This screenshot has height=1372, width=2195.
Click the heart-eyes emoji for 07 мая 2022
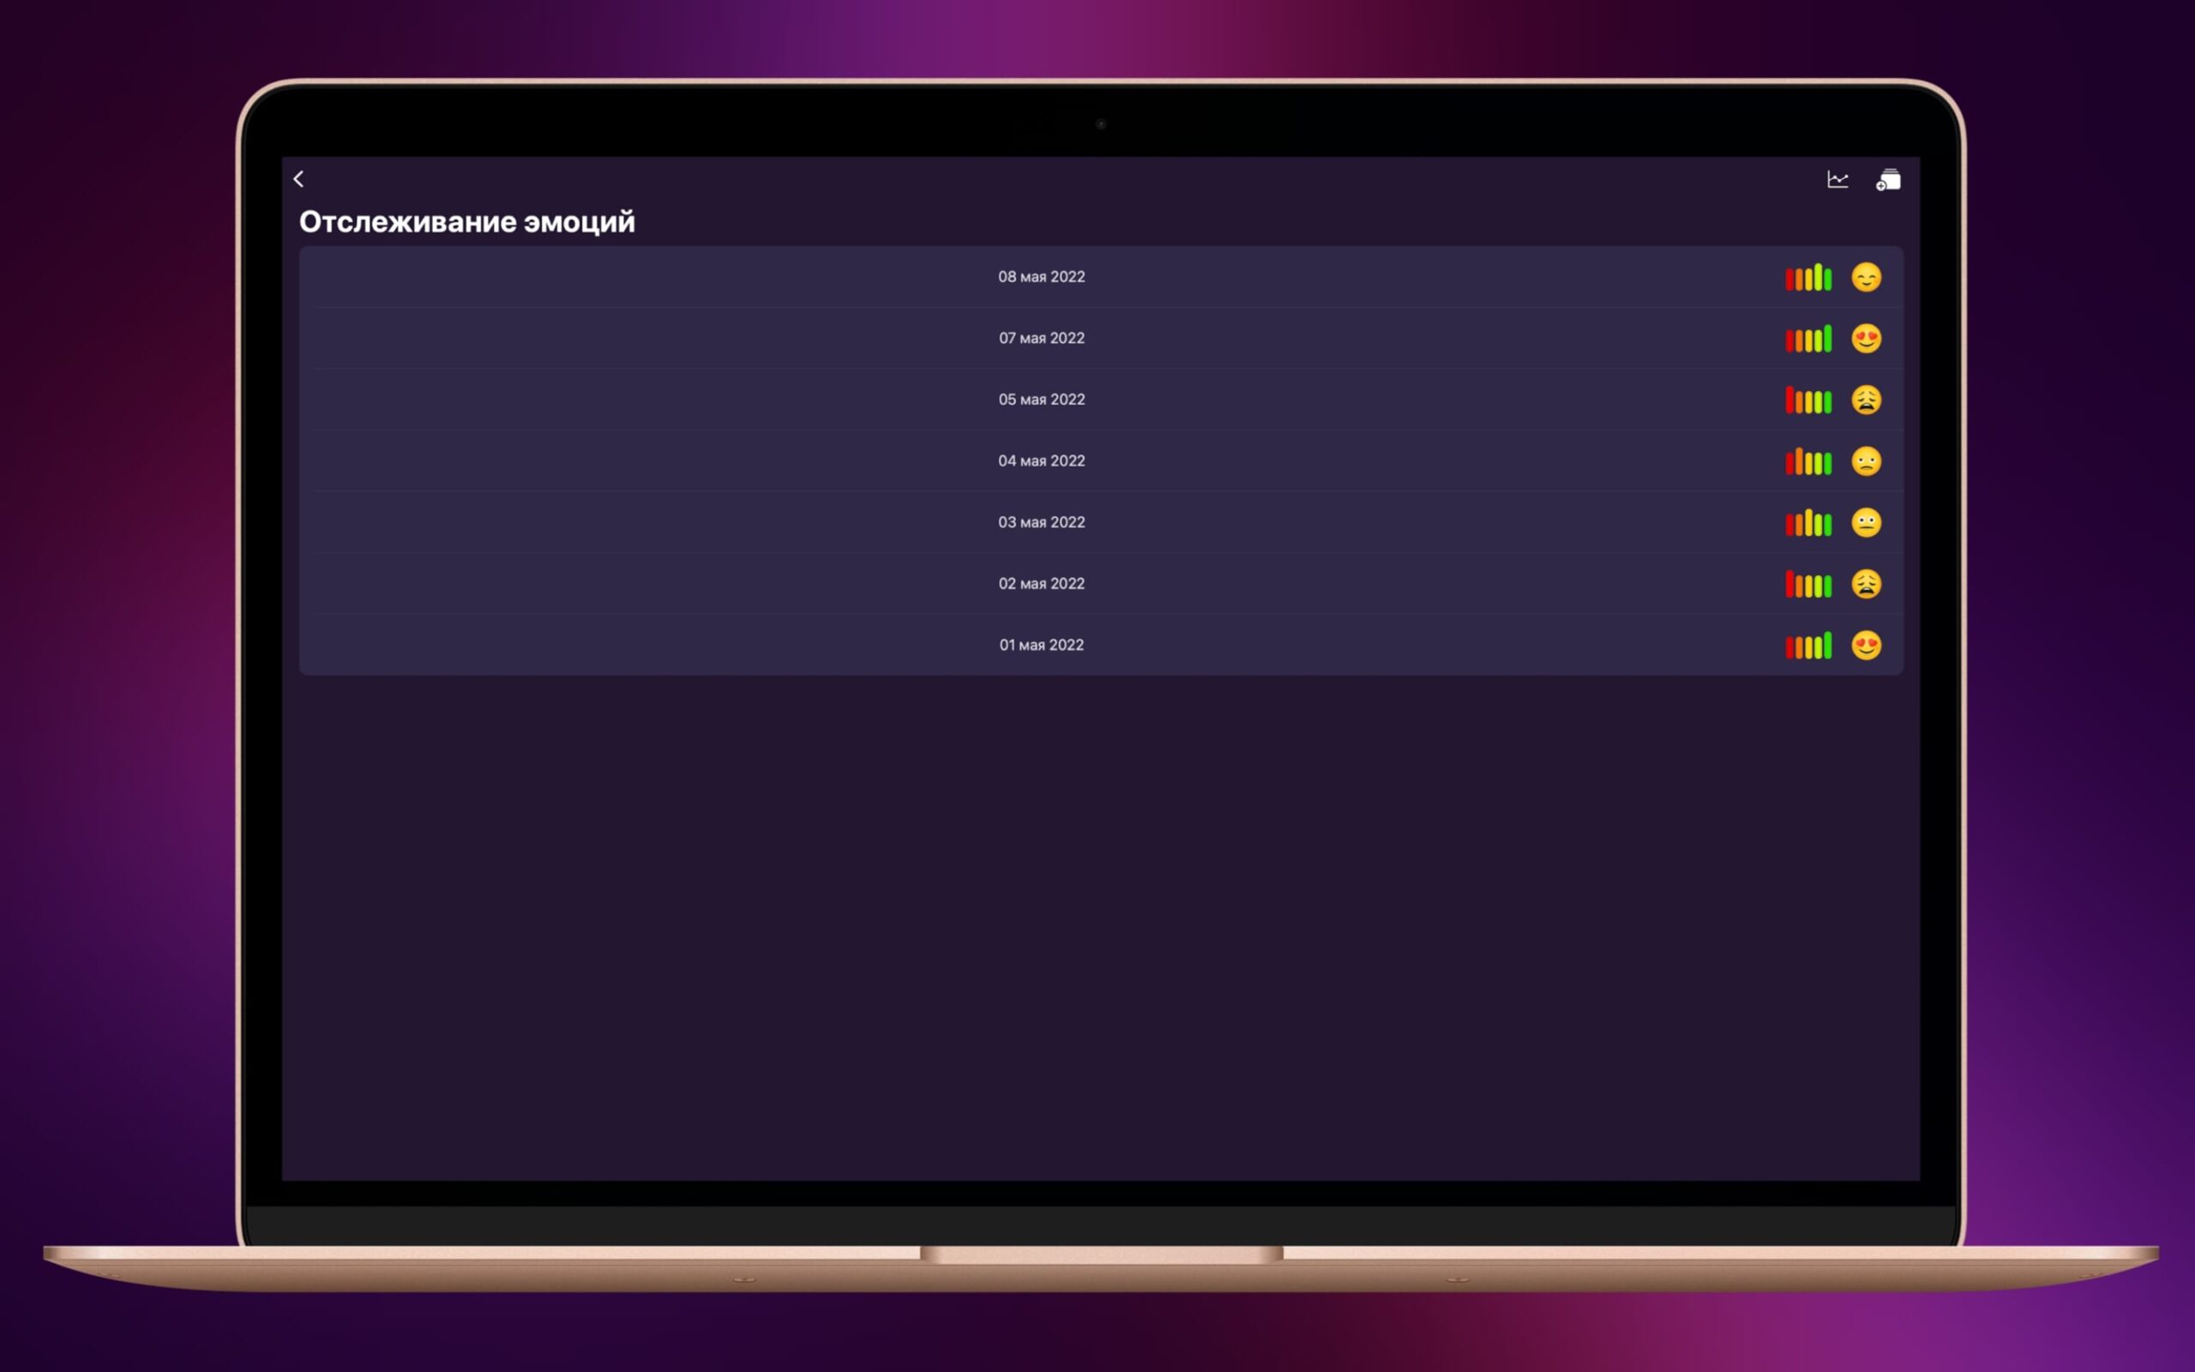1866,339
